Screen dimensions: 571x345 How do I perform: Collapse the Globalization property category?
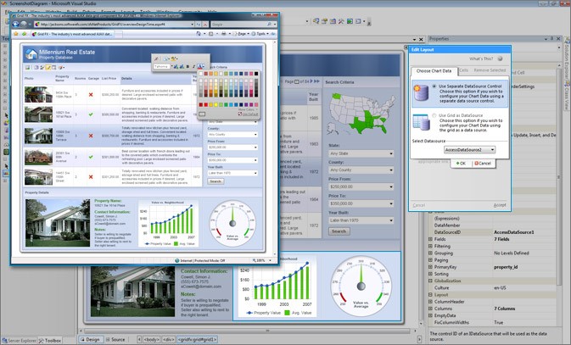430,281
